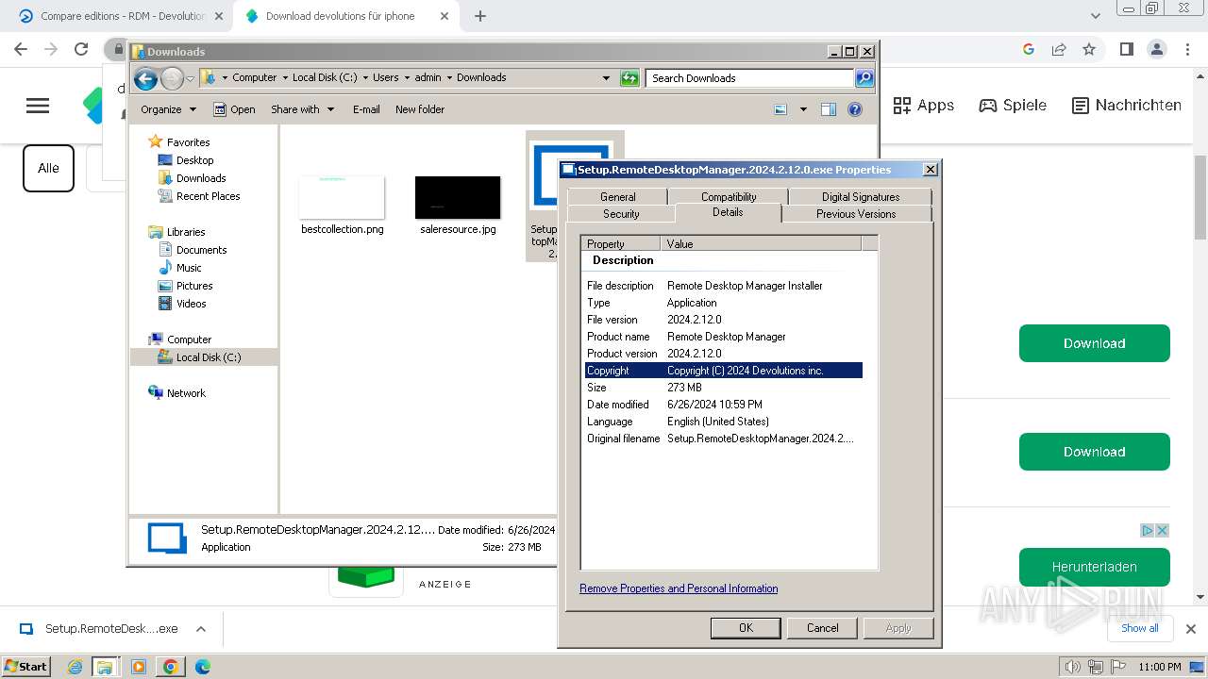
Task: Close the Chrome downloads bar
Action: [x=1191, y=629]
